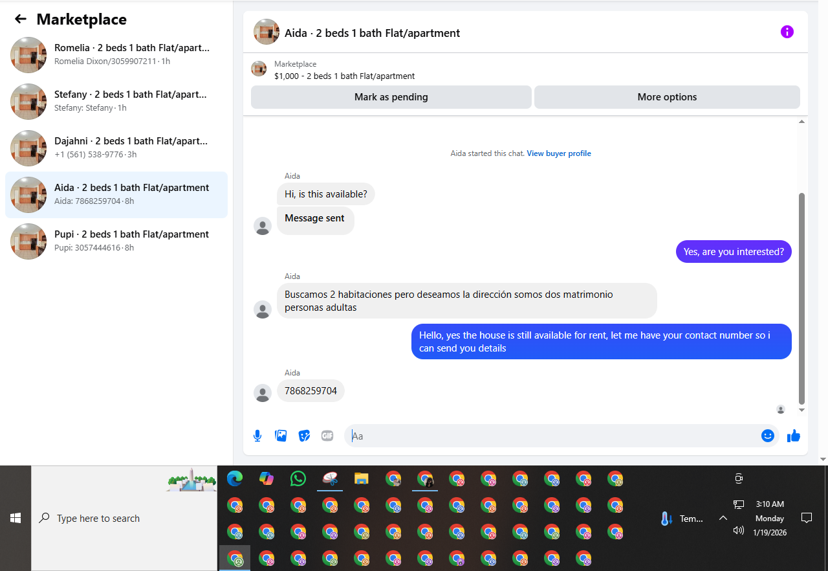The image size is (828, 571).
Task: Mark the listing as pending
Action: coord(391,97)
